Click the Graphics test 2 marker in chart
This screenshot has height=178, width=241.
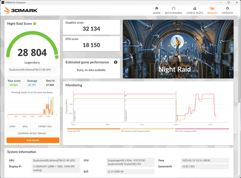click(x=126, y=115)
